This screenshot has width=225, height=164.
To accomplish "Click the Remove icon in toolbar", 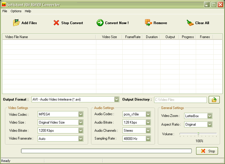I will coord(148,23).
